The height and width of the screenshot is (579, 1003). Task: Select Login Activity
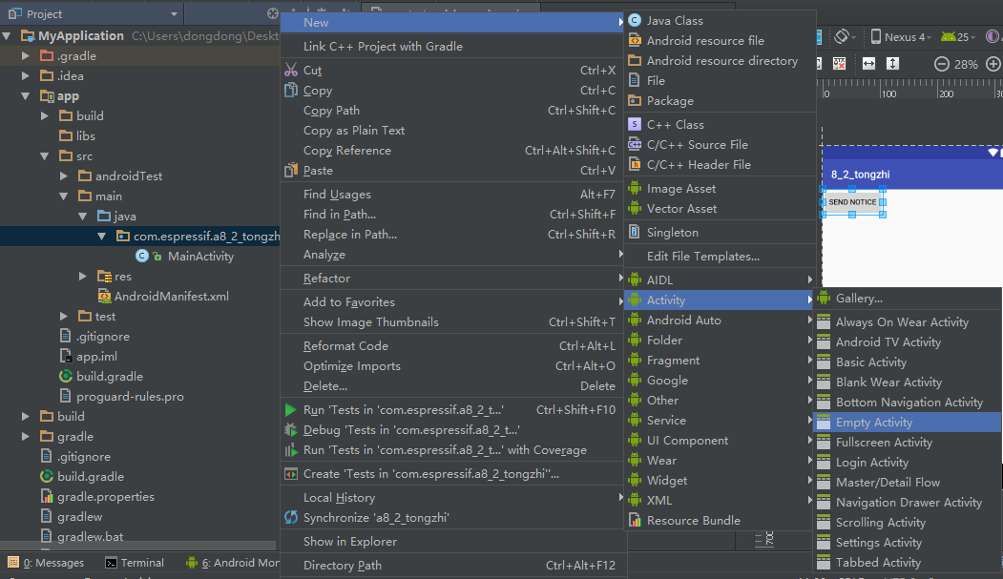[908, 463]
